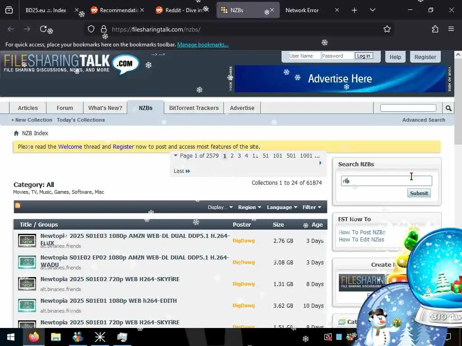
Task: Go to next page arrow in pagination
Action: coord(320,163)
